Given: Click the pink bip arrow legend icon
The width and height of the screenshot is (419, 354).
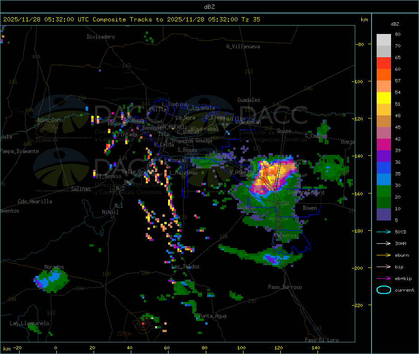Looking at the screenshot, I should [384, 267].
